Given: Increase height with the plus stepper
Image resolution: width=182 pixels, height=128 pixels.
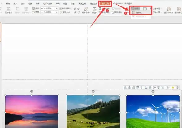Looking at the screenshot, I should coord(57,8).
